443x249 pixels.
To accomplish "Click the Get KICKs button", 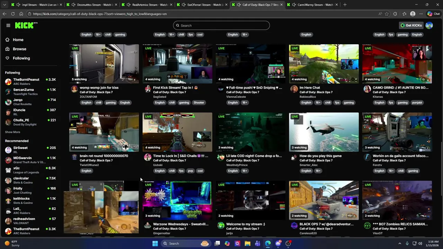I will coord(411,25).
